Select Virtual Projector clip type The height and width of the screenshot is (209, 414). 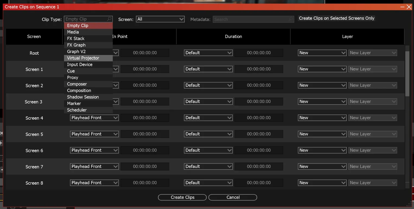(88, 58)
